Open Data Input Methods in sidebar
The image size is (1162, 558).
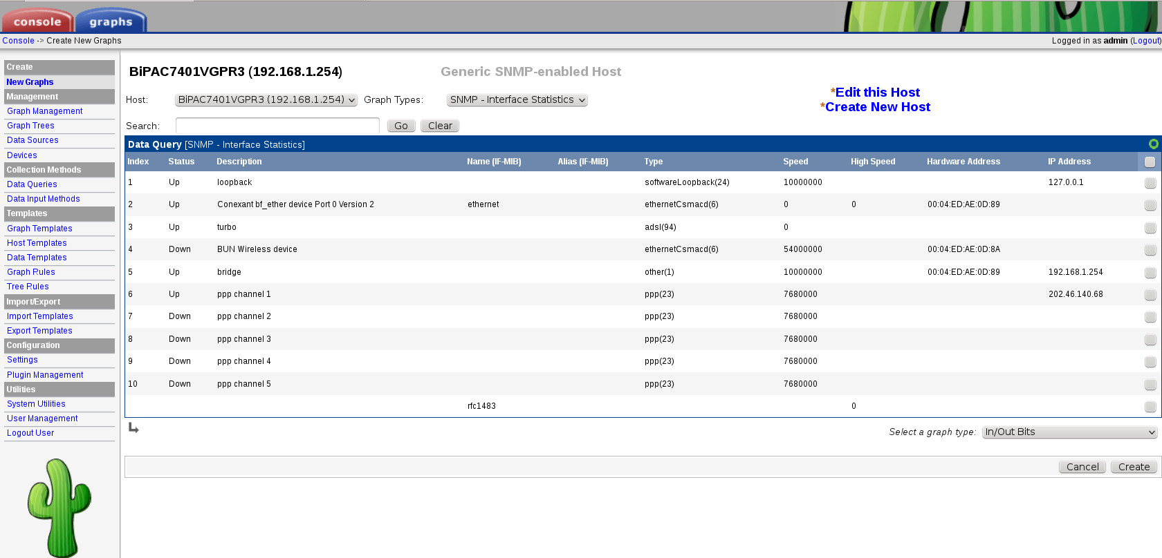click(44, 199)
